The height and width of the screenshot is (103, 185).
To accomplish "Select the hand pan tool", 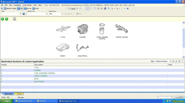I will pyautogui.click(x=91, y=8).
